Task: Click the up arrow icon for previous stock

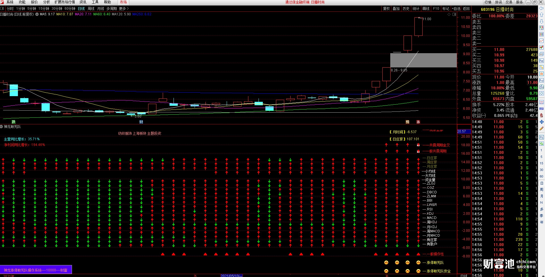Action: click(x=542, y=15)
